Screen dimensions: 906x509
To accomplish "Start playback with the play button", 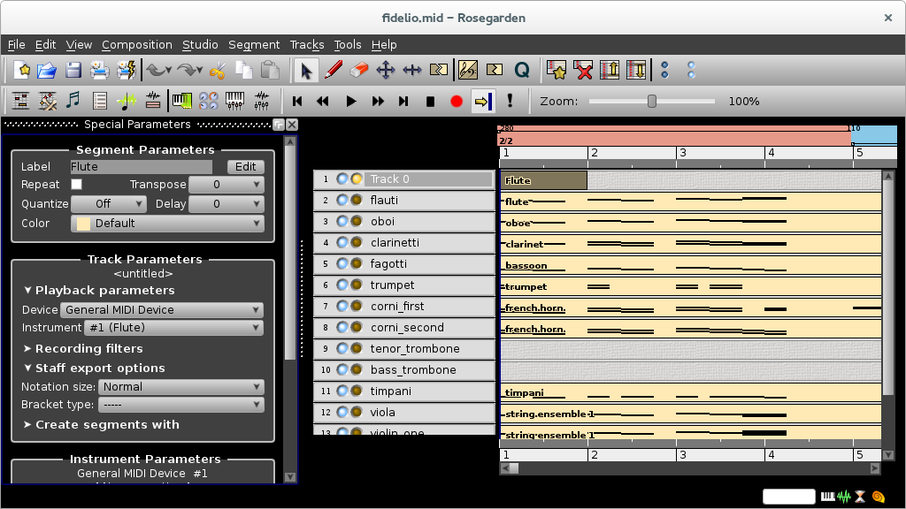I will (350, 101).
